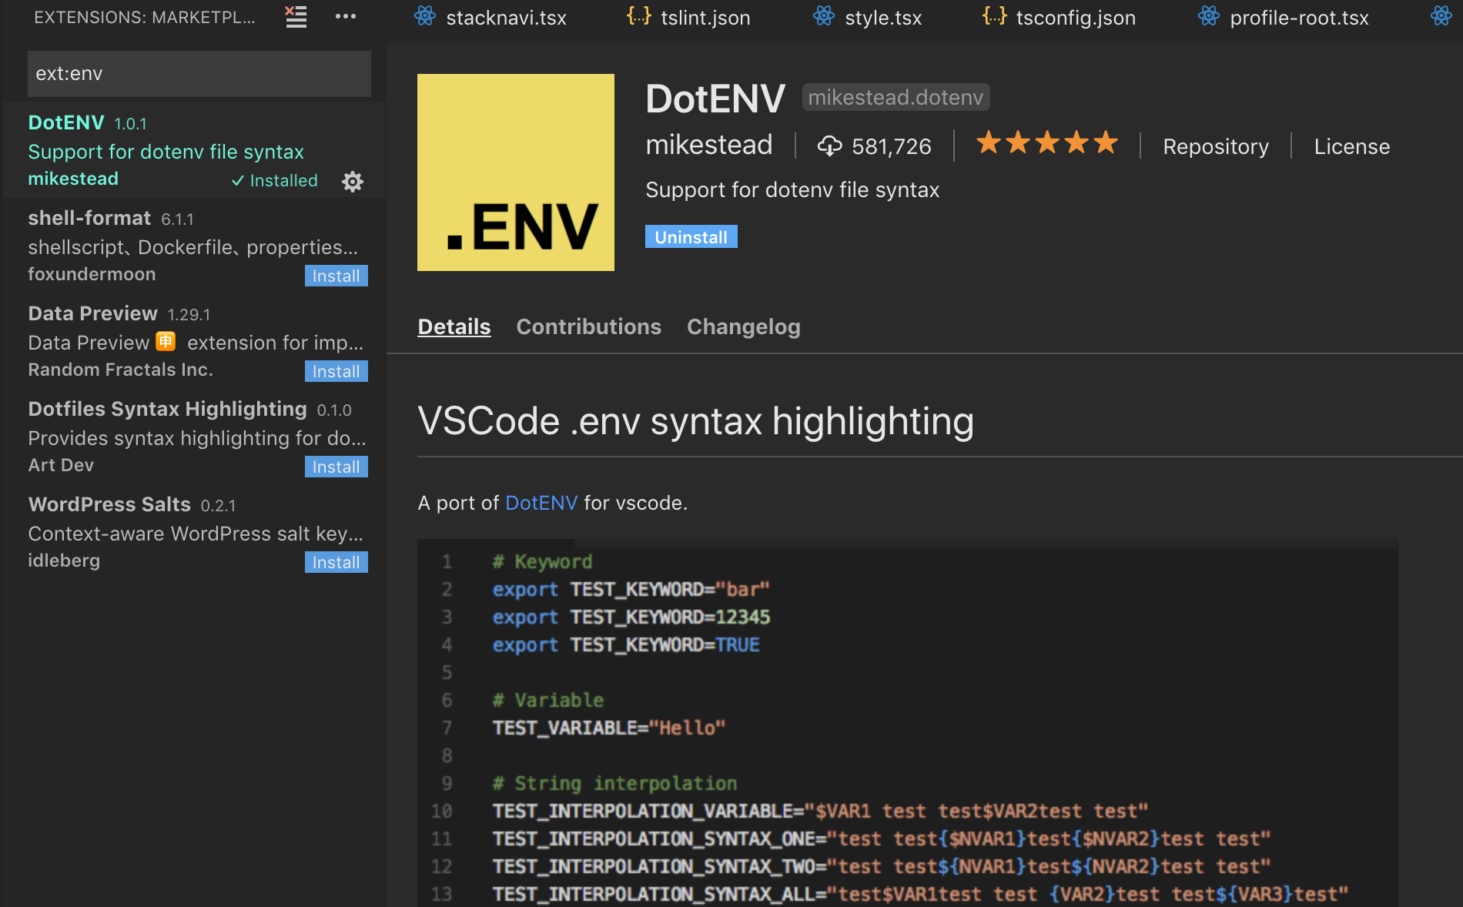This screenshot has height=907, width=1463.
Task: Select WordPress Salts in the list
Action: pyautogui.click(x=194, y=531)
